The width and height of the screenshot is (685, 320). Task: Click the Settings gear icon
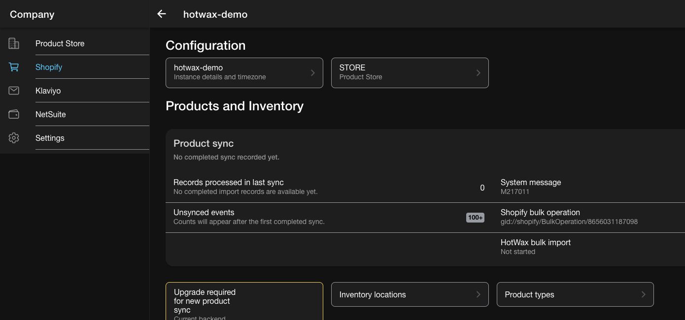(14, 138)
